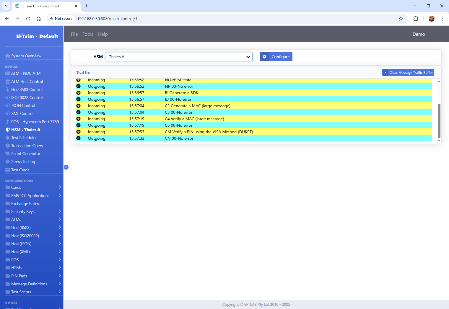Click the browser home button
Image resolution: width=449 pixels, height=309 pixels.
[x=39, y=19]
